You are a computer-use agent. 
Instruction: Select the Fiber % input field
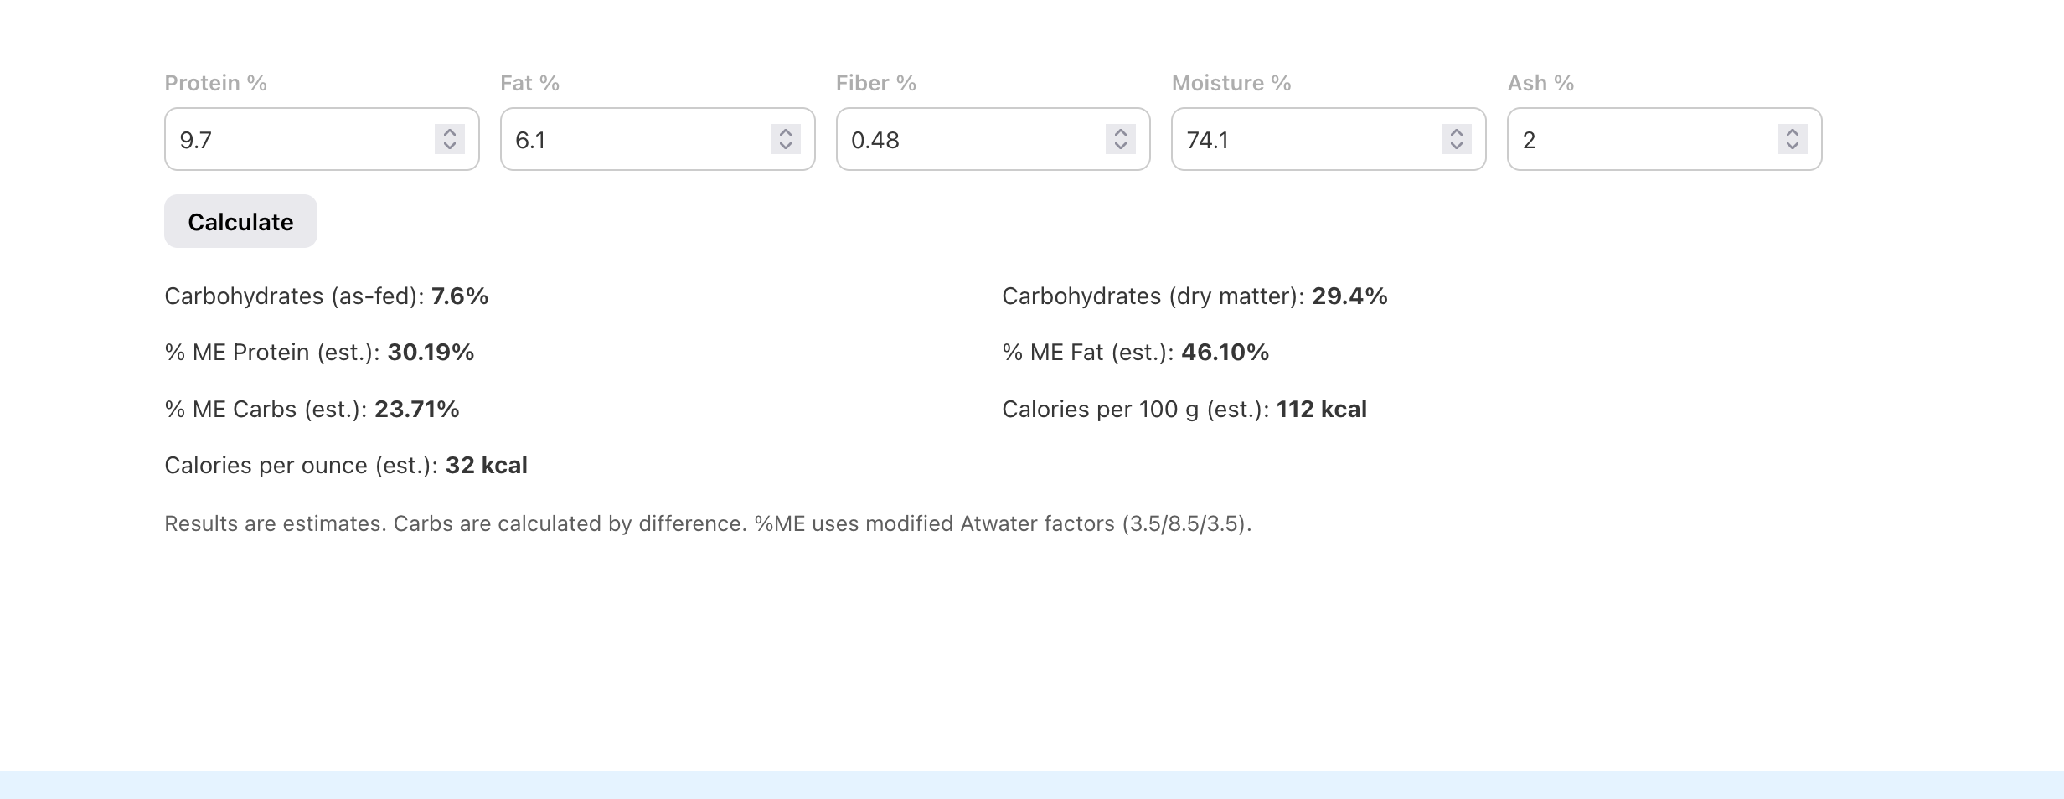[x=963, y=139]
